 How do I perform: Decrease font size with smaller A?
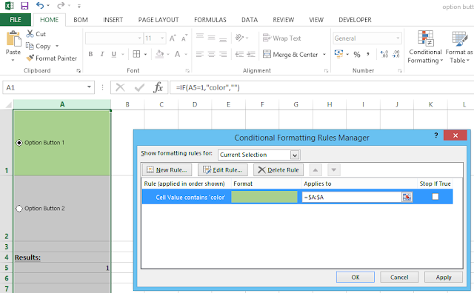click(184, 38)
